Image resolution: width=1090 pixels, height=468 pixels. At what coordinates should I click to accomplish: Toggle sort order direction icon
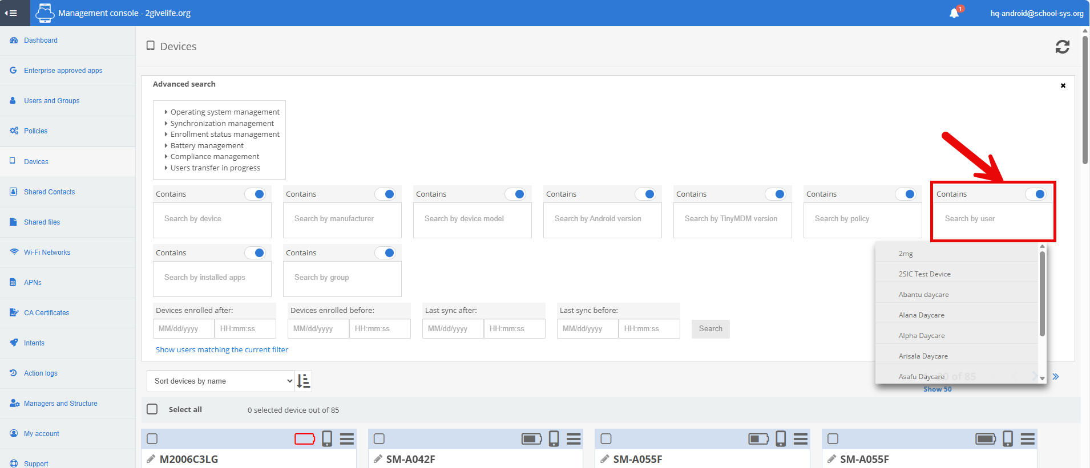304,381
